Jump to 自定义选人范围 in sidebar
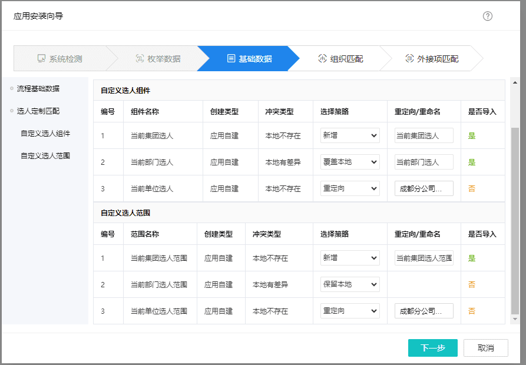This screenshot has height=365, width=526. [x=45, y=156]
